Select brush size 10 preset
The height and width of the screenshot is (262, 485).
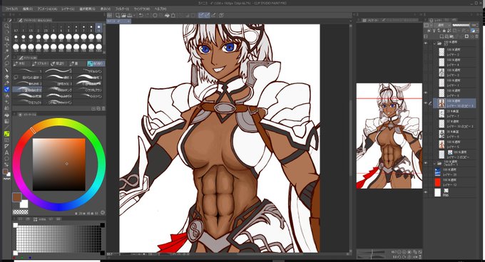tap(98, 28)
